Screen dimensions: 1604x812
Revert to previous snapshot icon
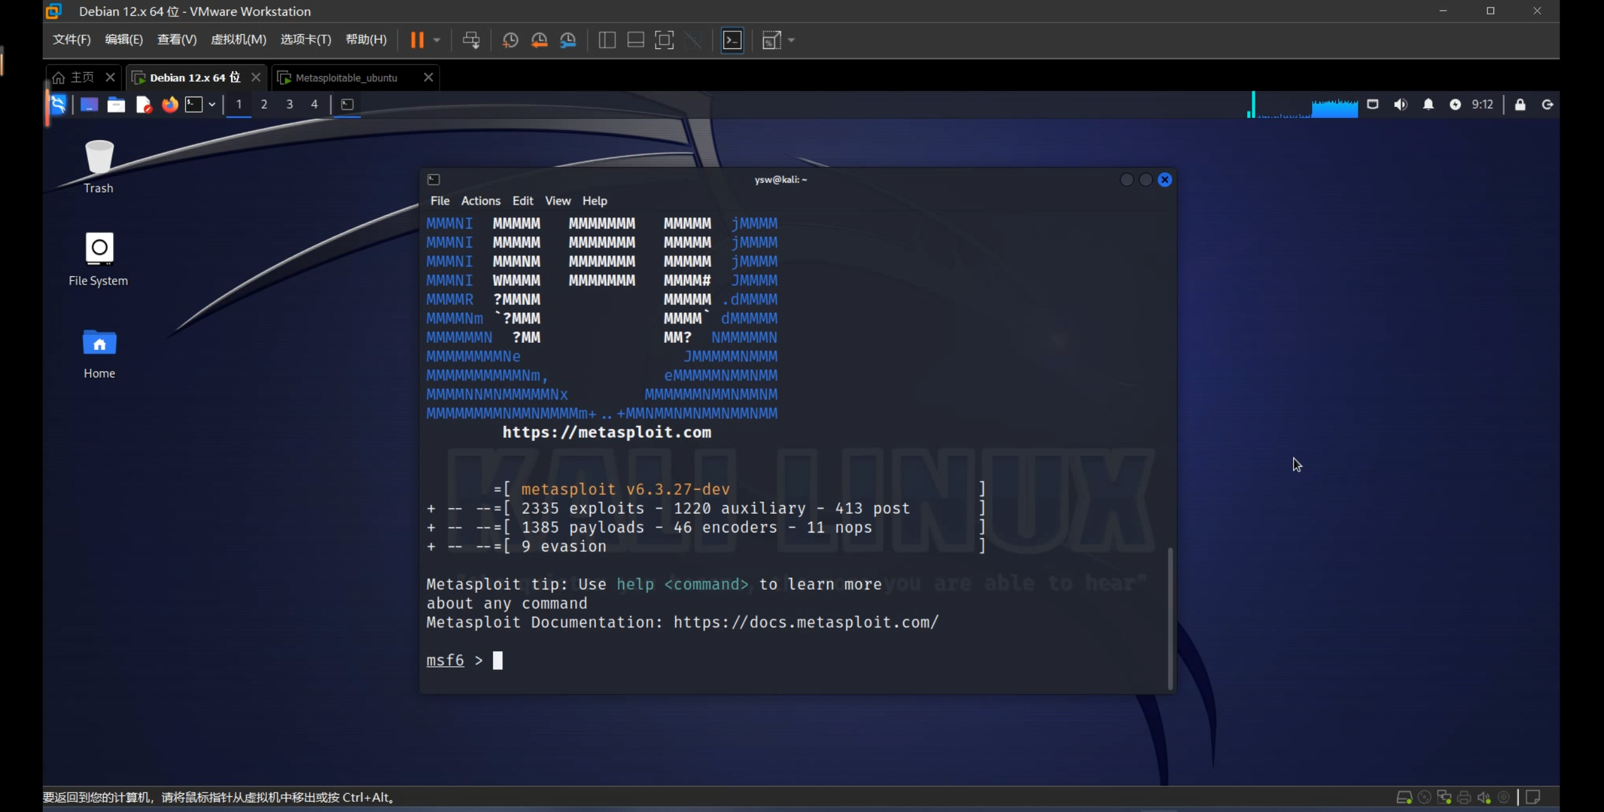point(539,40)
